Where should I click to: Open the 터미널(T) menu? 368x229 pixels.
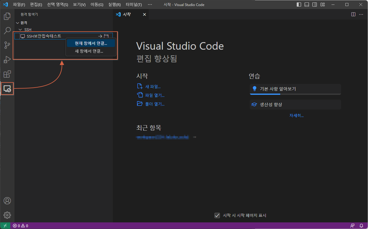pos(134,5)
